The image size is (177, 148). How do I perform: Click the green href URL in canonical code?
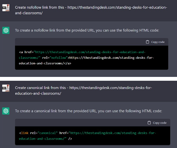[x=87, y=136]
